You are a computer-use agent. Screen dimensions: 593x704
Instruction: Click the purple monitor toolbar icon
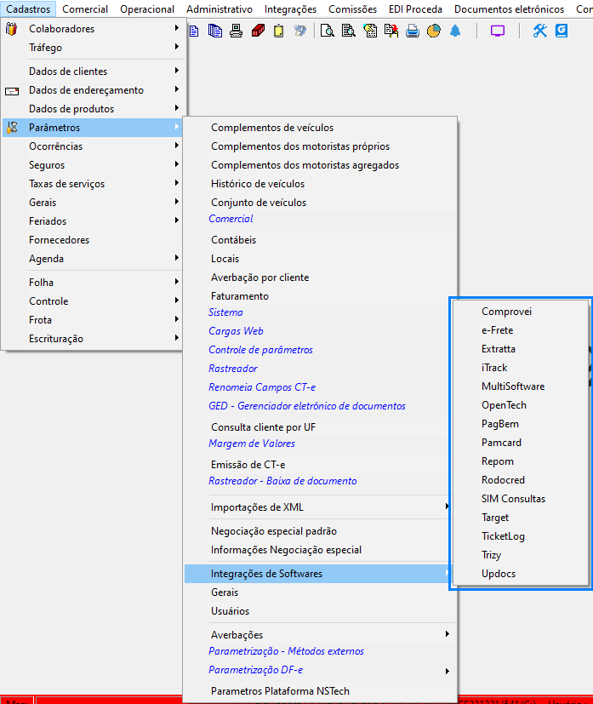tap(498, 31)
